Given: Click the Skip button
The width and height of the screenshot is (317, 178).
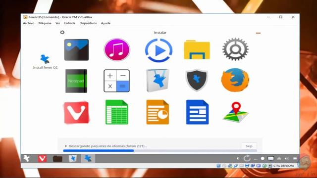Looking at the screenshot, I should click(x=249, y=146).
